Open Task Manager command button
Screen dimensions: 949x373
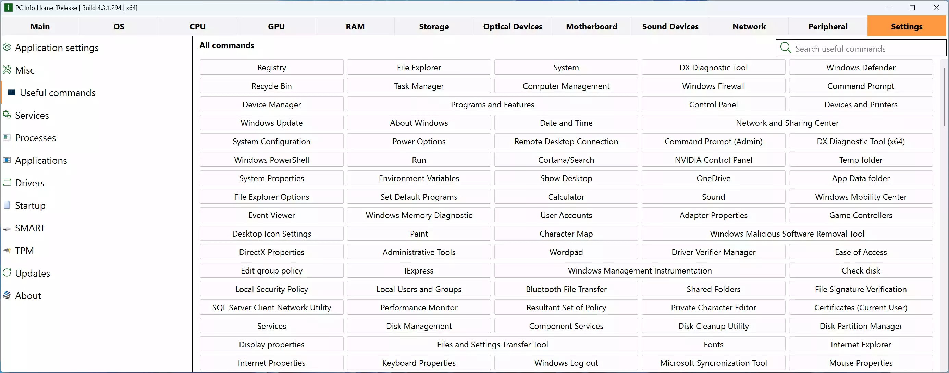(x=419, y=85)
